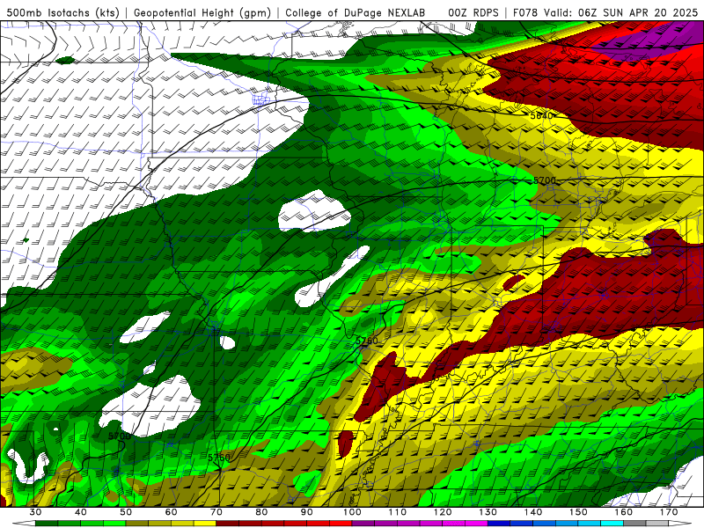
Task: Click the "Geopotential Height (gpm)" header text
Action: pyautogui.click(x=202, y=12)
